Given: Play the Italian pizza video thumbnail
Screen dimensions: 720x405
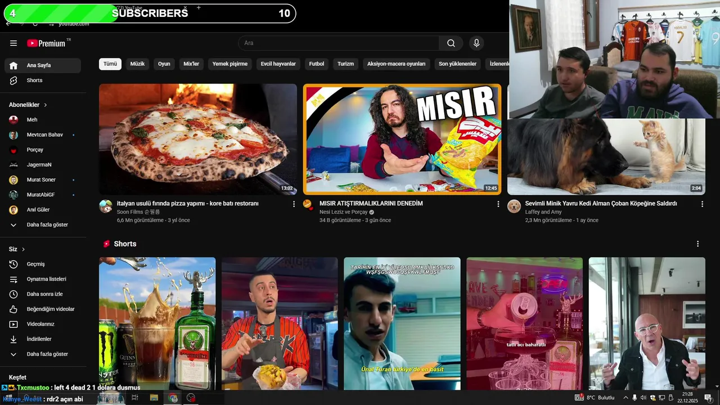Looking at the screenshot, I should [x=198, y=139].
